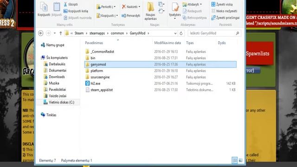Click the Spawnlists button in the background page
This screenshot has width=297, height=167.
click(259, 54)
